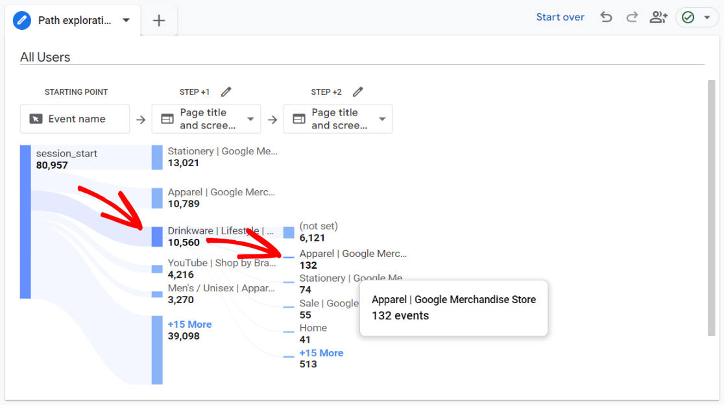Click the Drinkware node in Step +1
The height and width of the screenshot is (405, 724).
click(x=157, y=237)
